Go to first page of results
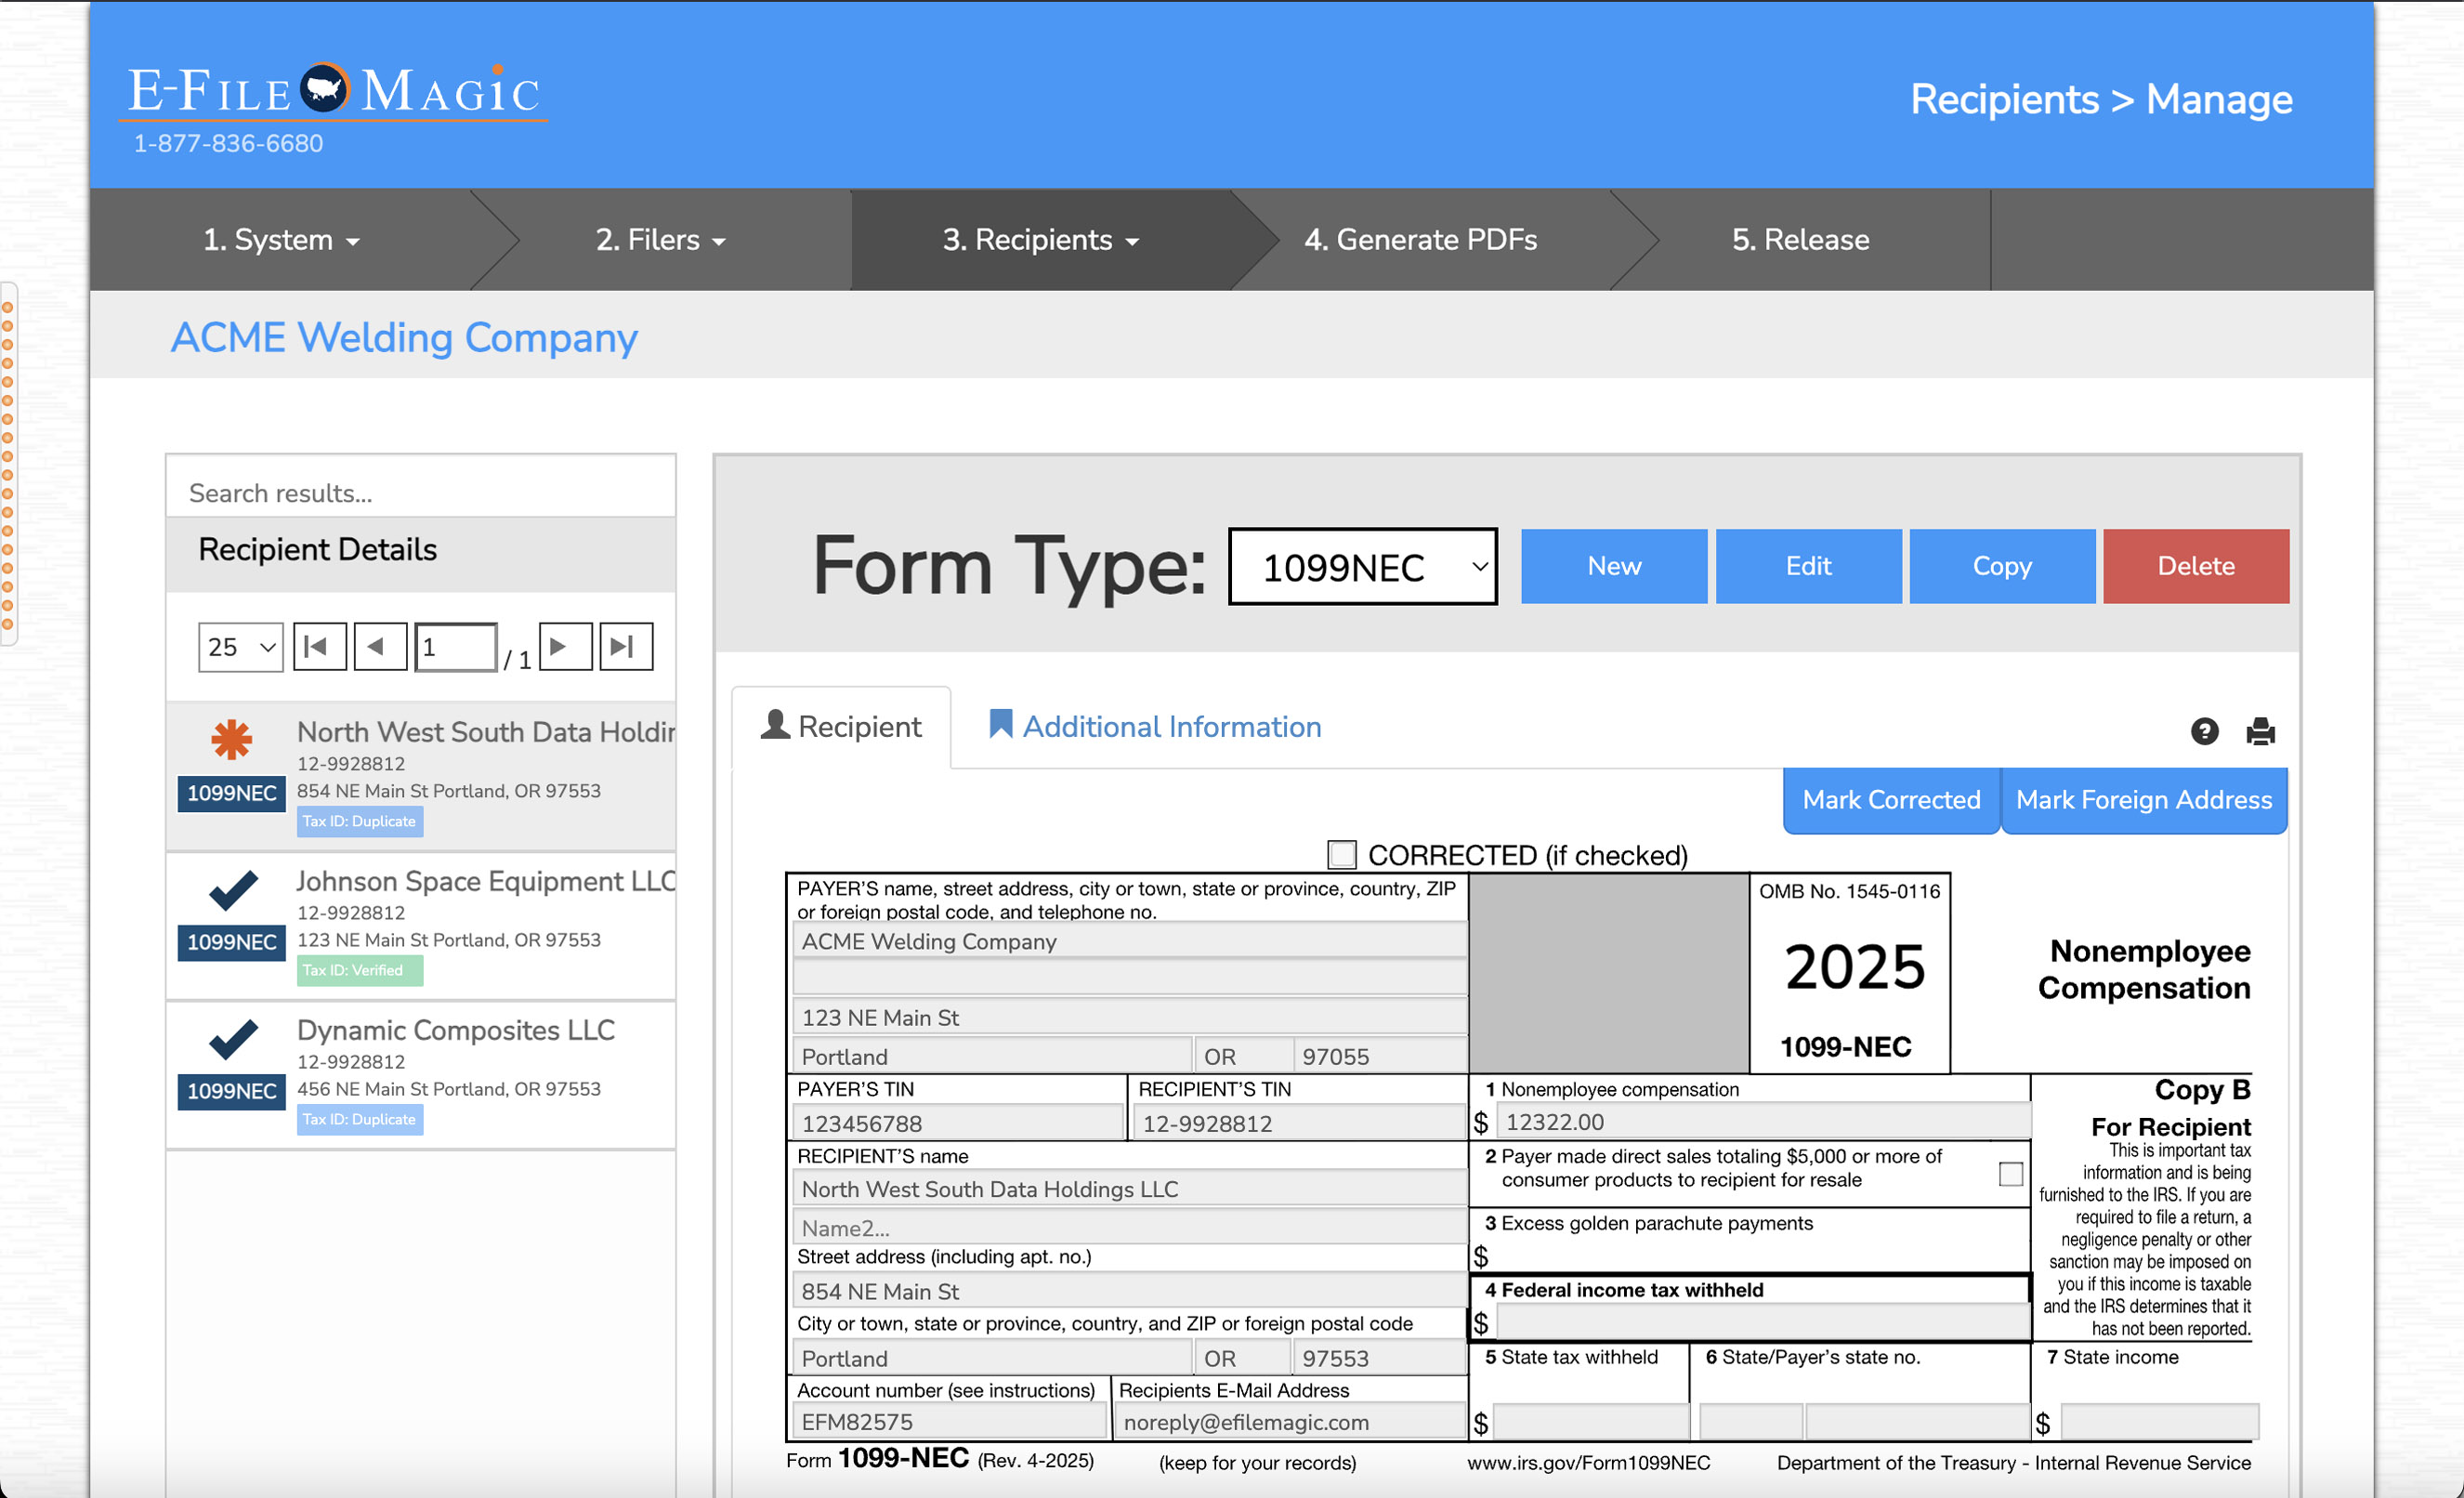The image size is (2464, 1498). pyautogui.click(x=319, y=646)
